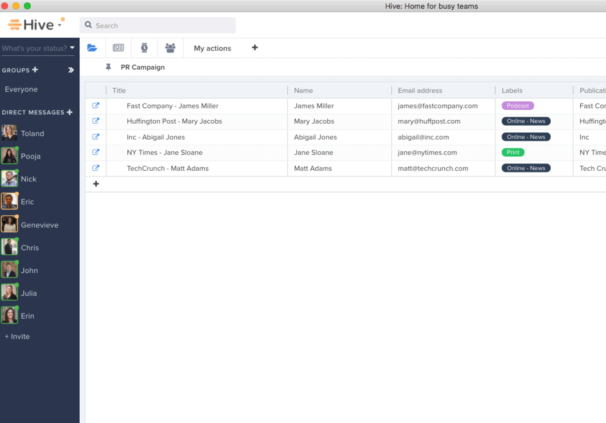Open the What's your status dropdown
606x423 pixels.
pyautogui.click(x=38, y=48)
